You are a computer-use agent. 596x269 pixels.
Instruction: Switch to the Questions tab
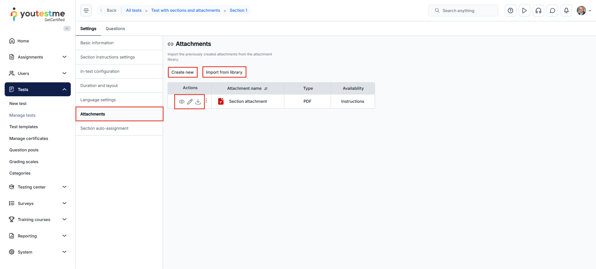pos(115,28)
